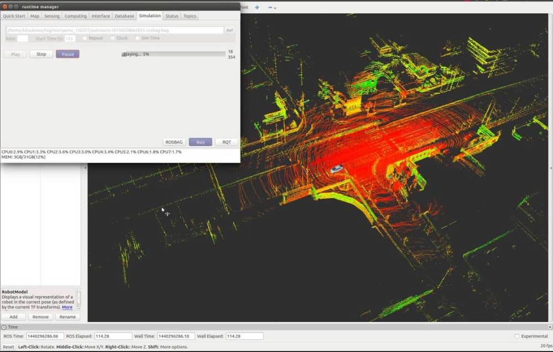Switch to the Topics tab
Screen dimensions: 553x352
[190, 16]
